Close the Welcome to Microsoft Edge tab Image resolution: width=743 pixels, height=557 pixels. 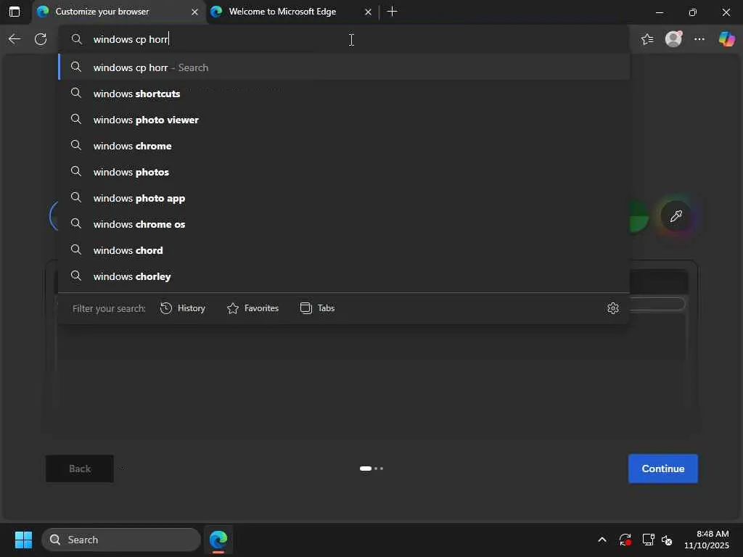pyautogui.click(x=368, y=12)
